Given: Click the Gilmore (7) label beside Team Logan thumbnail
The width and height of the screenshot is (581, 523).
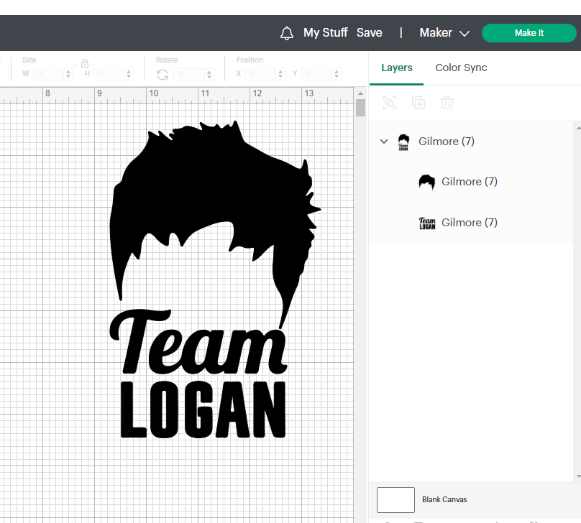Looking at the screenshot, I should (469, 223).
